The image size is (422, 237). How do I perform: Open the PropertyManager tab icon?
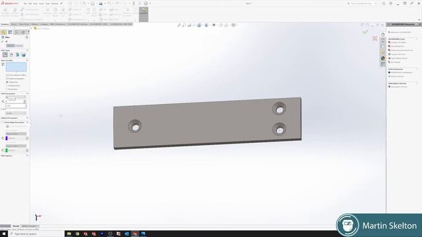11,32
